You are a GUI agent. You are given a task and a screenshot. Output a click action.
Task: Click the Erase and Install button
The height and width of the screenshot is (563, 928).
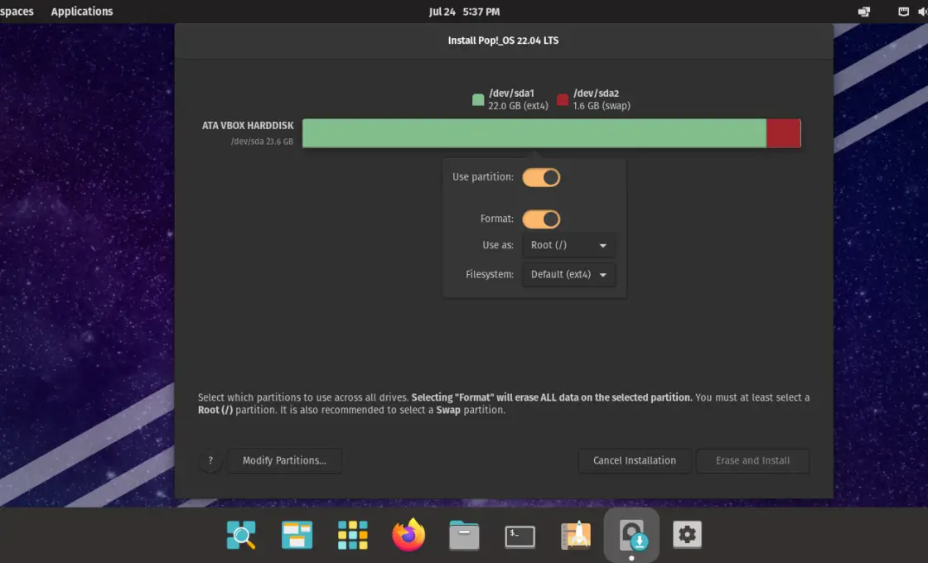coord(752,460)
